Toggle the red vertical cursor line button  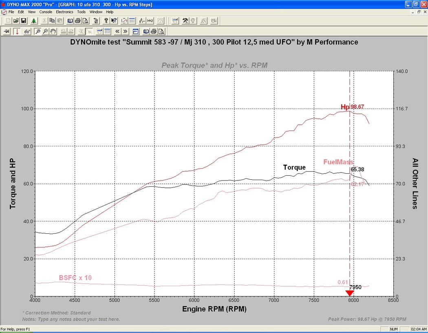(x=17, y=31)
